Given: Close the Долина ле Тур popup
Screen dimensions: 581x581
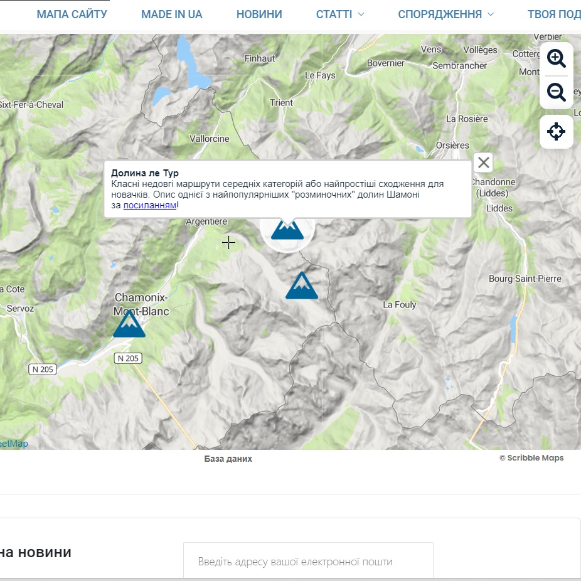Looking at the screenshot, I should tap(483, 163).
